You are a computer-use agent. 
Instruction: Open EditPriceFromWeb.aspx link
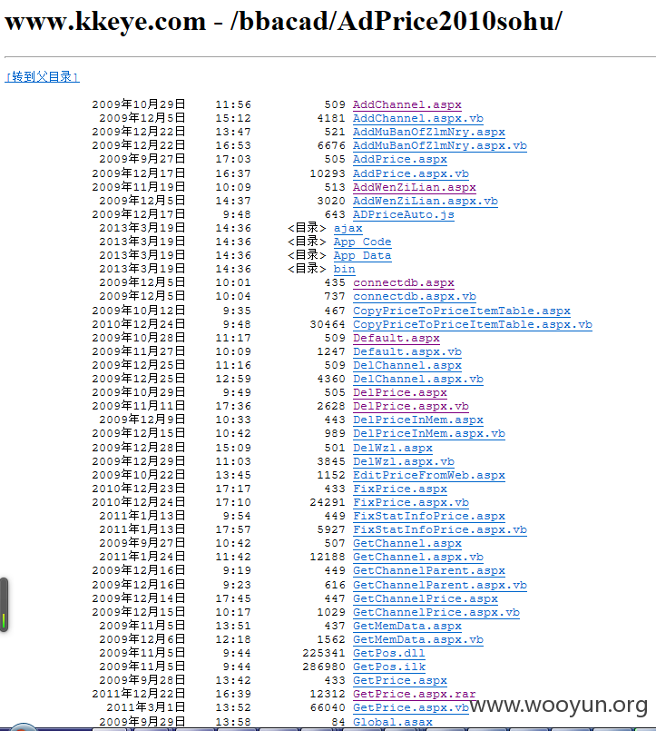[429, 475]
